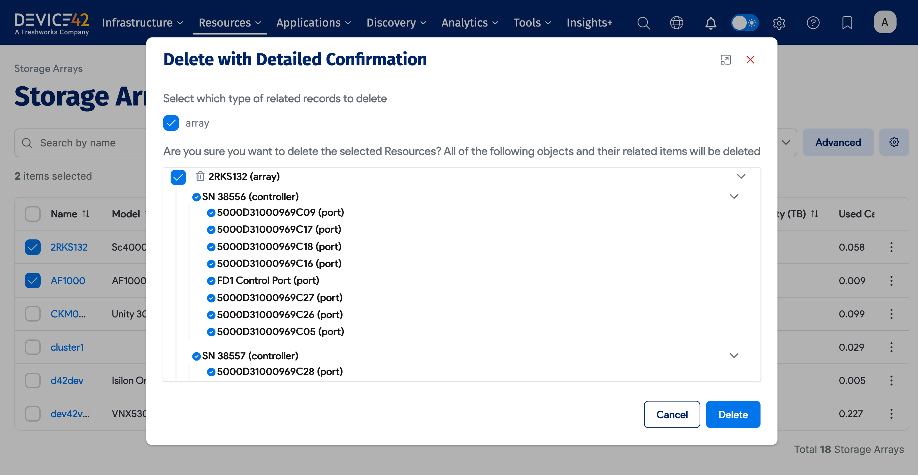Toggle the dark mode switch
The width and height of the screenshot is (918, 475).
point(745,22)
